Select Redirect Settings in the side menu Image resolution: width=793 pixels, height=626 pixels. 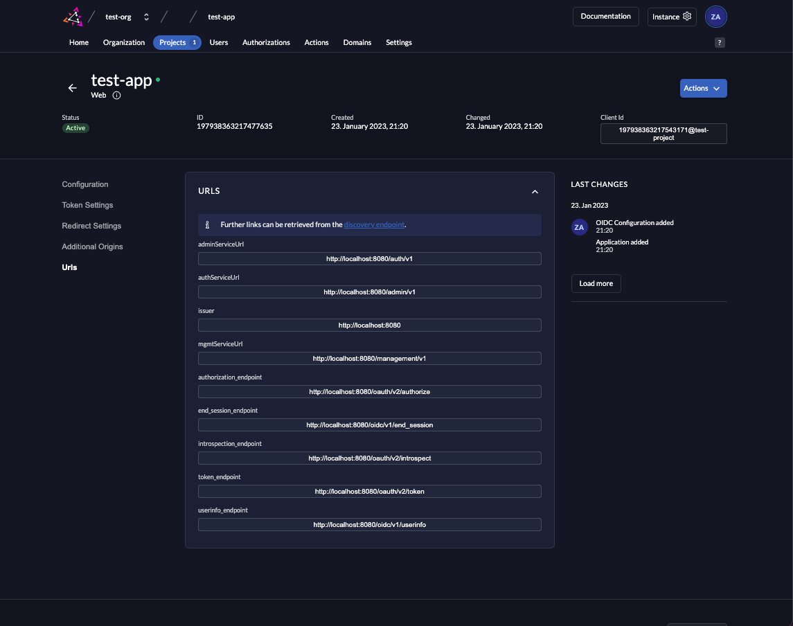pyautogui.click(x=91, y=226)
